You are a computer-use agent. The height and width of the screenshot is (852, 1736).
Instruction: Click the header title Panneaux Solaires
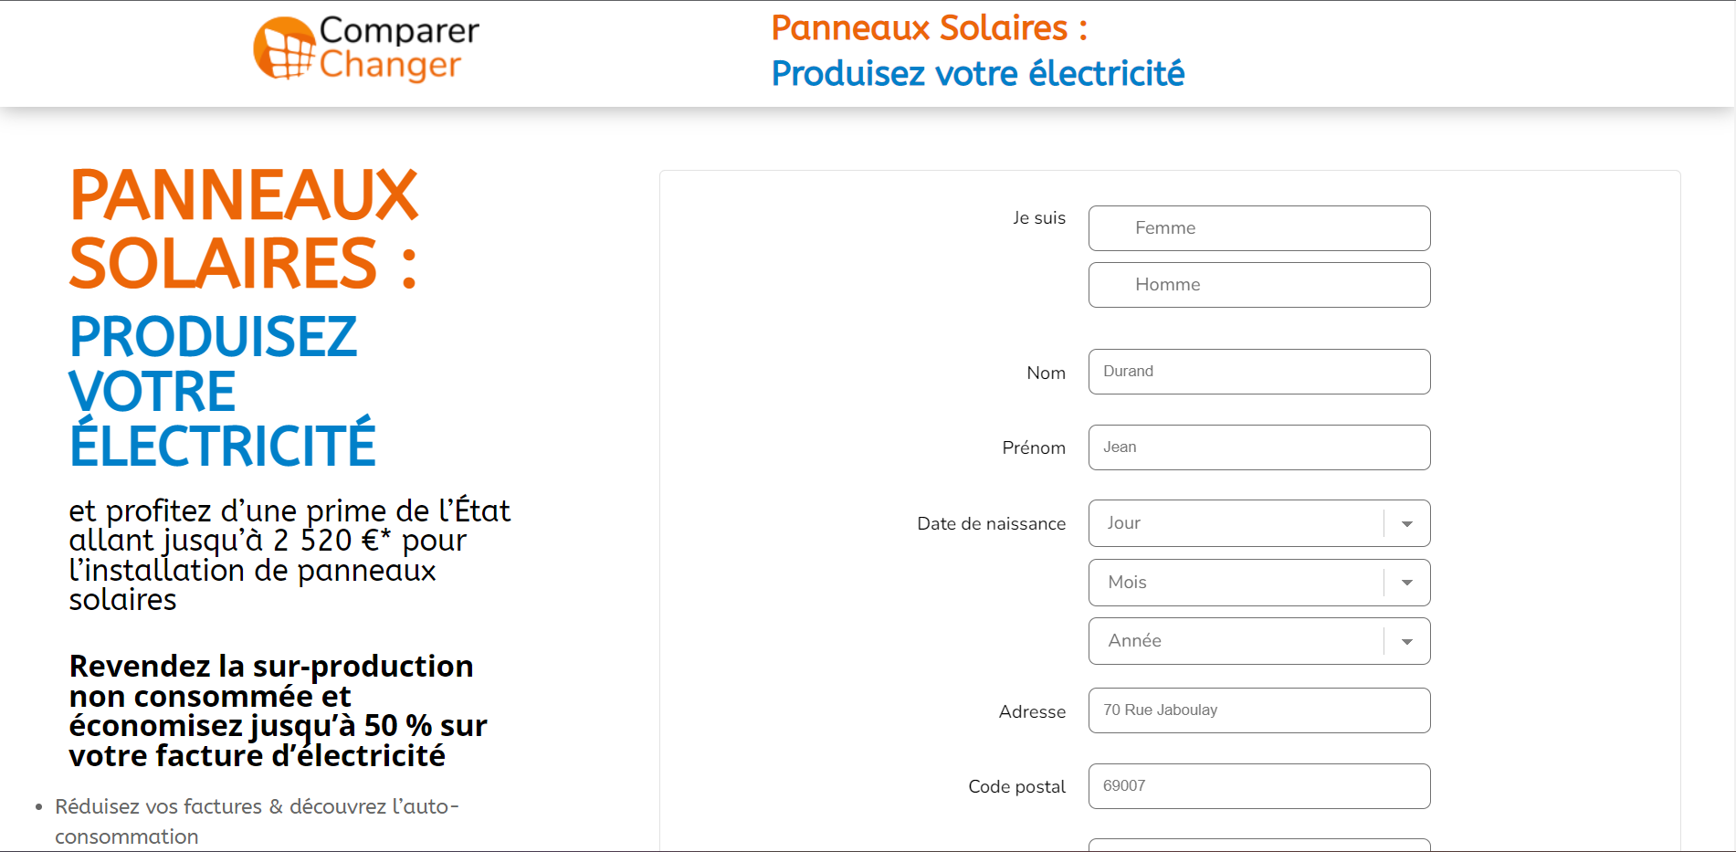pos(930,28)
